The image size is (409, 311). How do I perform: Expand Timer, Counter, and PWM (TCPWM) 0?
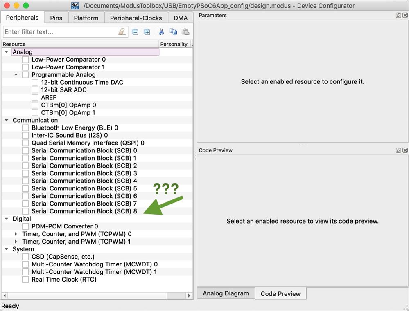coord(16,234)
